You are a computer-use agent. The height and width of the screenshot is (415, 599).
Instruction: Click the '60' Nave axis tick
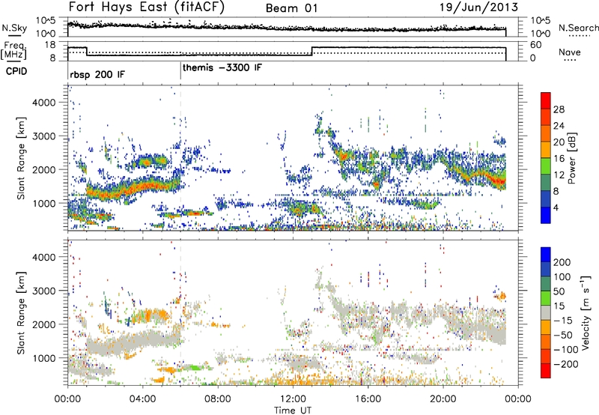coord(536,45)
